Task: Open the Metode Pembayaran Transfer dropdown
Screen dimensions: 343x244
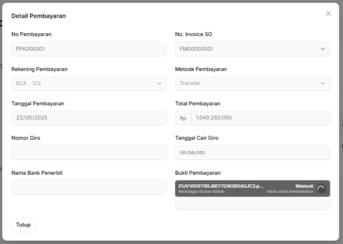Action: coord(252,83)
